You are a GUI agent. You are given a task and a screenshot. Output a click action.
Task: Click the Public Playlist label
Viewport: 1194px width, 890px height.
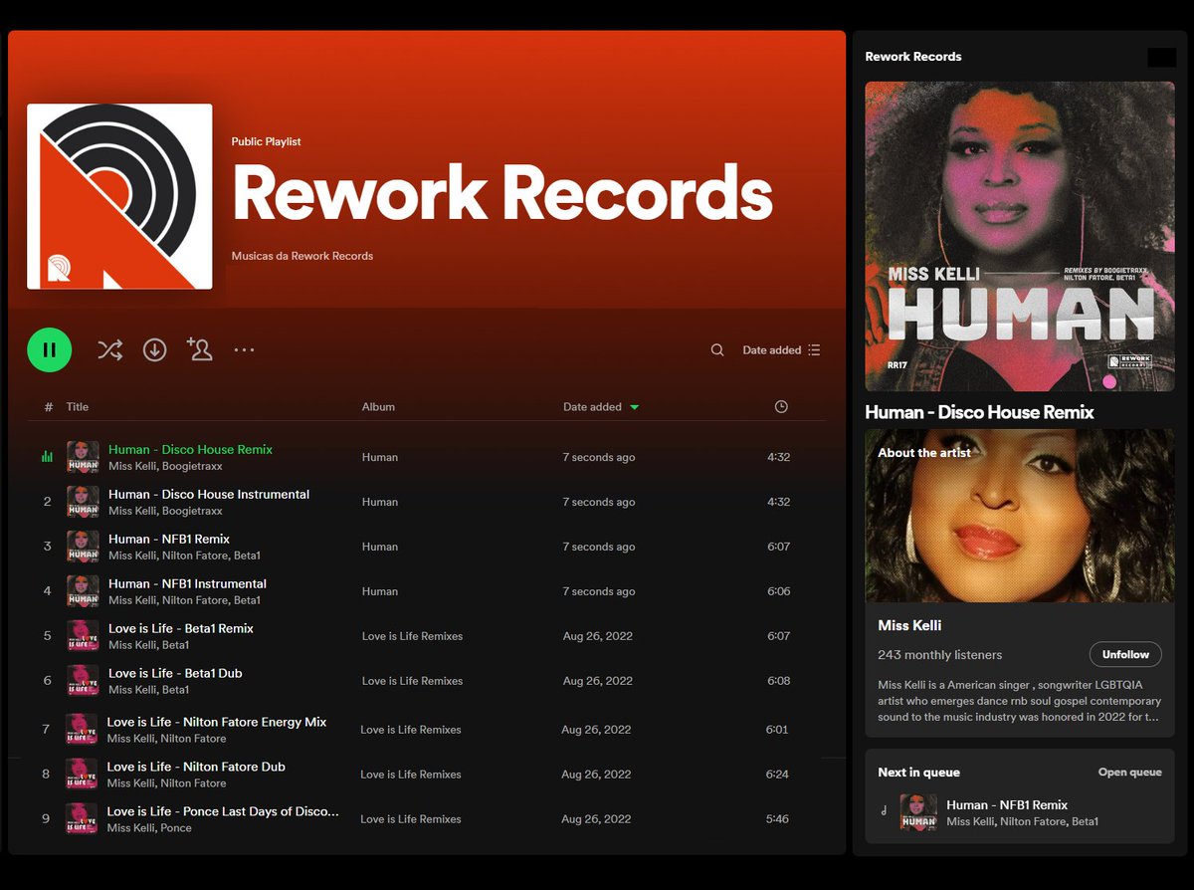pos(266,141)
